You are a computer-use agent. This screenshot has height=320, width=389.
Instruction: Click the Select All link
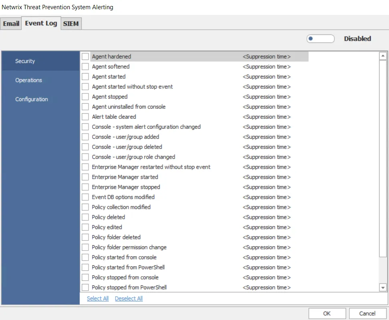point(98,298)
